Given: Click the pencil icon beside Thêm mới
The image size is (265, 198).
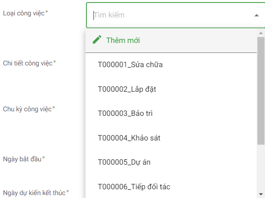Looking at the screenshot, I should coord(97,40).
